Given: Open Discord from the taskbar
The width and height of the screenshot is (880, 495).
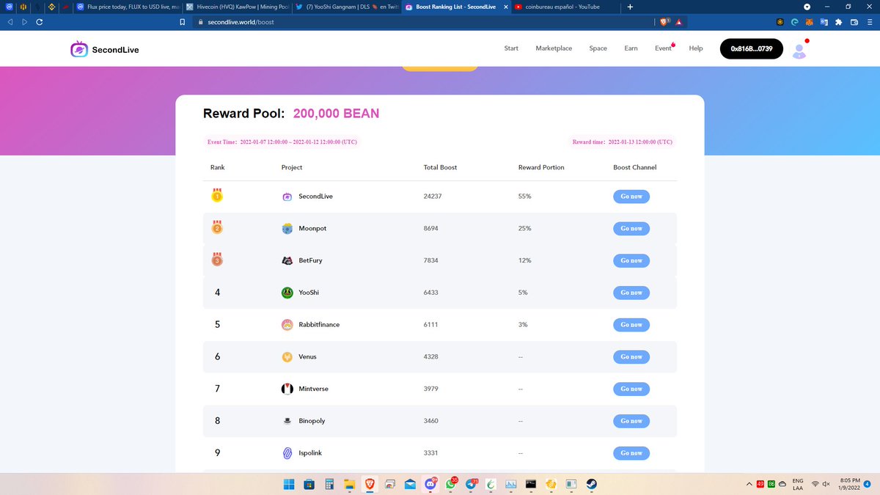Looking at the screenshot, I should [430, 484].
